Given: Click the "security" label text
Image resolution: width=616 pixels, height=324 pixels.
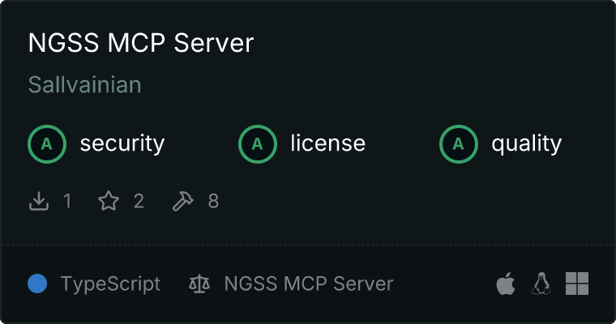Looking at the screenshot, I should (x=122, y=144).
